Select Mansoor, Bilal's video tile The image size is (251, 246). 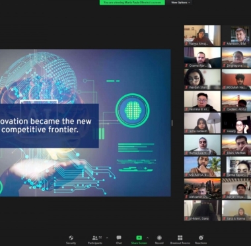pos(236,35)
